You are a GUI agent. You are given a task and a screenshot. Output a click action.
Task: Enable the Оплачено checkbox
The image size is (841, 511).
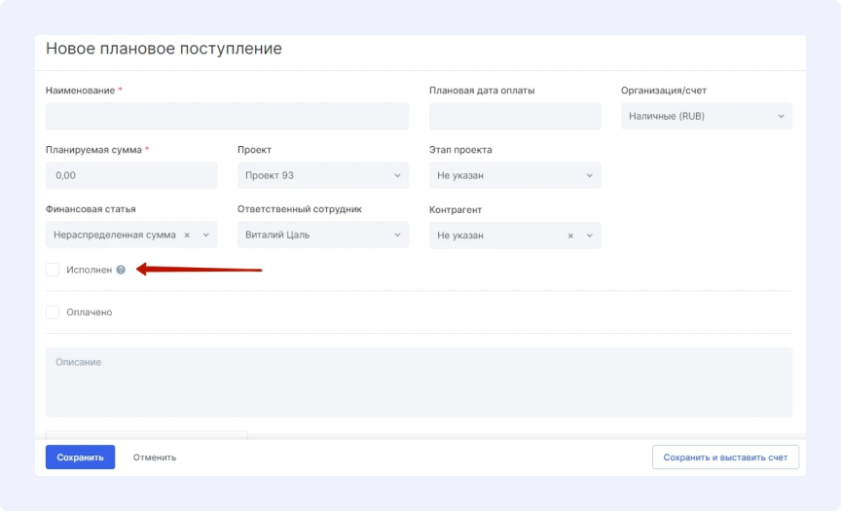click(x=53, y=312)
